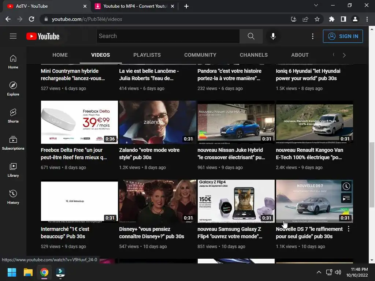Close the AdTV - YouTube tab
375x281 pixels.
85,6
